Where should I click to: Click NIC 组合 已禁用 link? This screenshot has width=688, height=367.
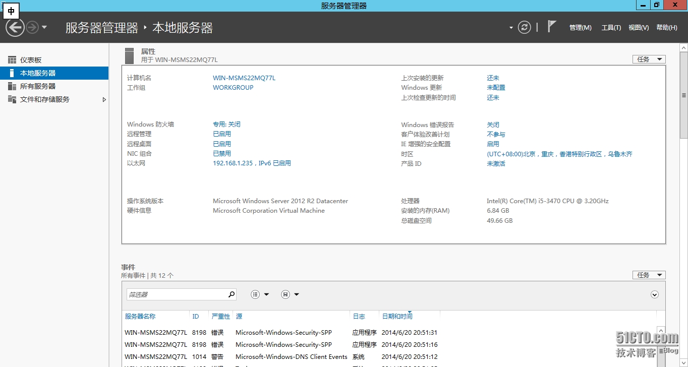[x=222, y=154]
